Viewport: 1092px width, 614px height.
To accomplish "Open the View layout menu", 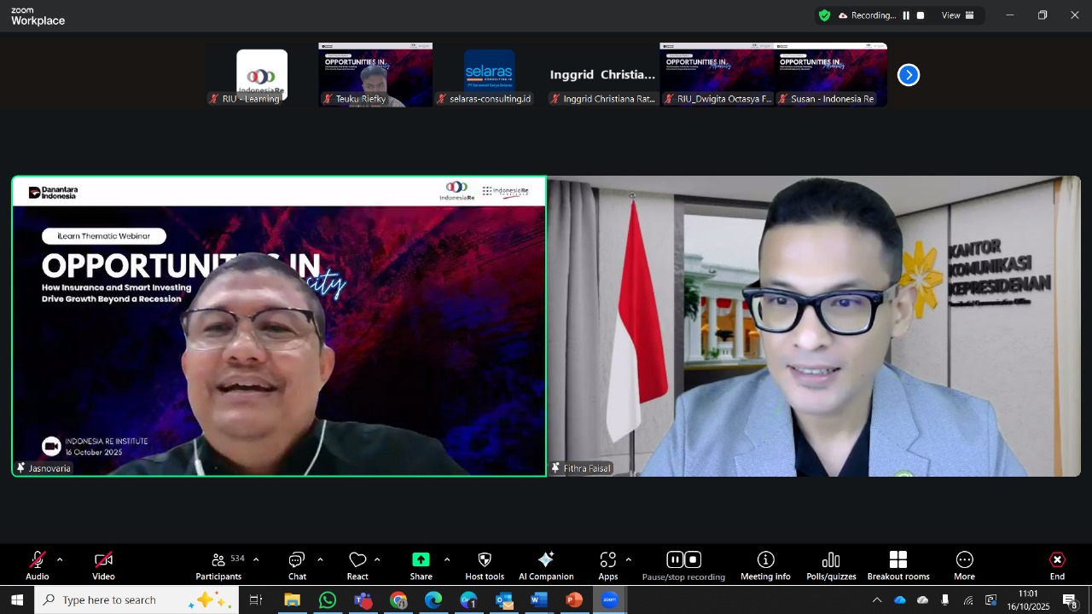I will (957, 15).
